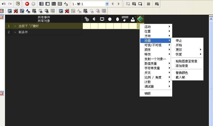Expand the 数值变量 submenu
The image size is (213, 126).
156,63
